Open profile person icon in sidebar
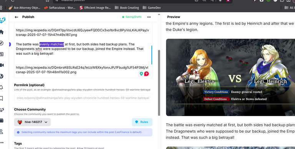This screenshot has width=295, height=149. click(x=1, y=131)
